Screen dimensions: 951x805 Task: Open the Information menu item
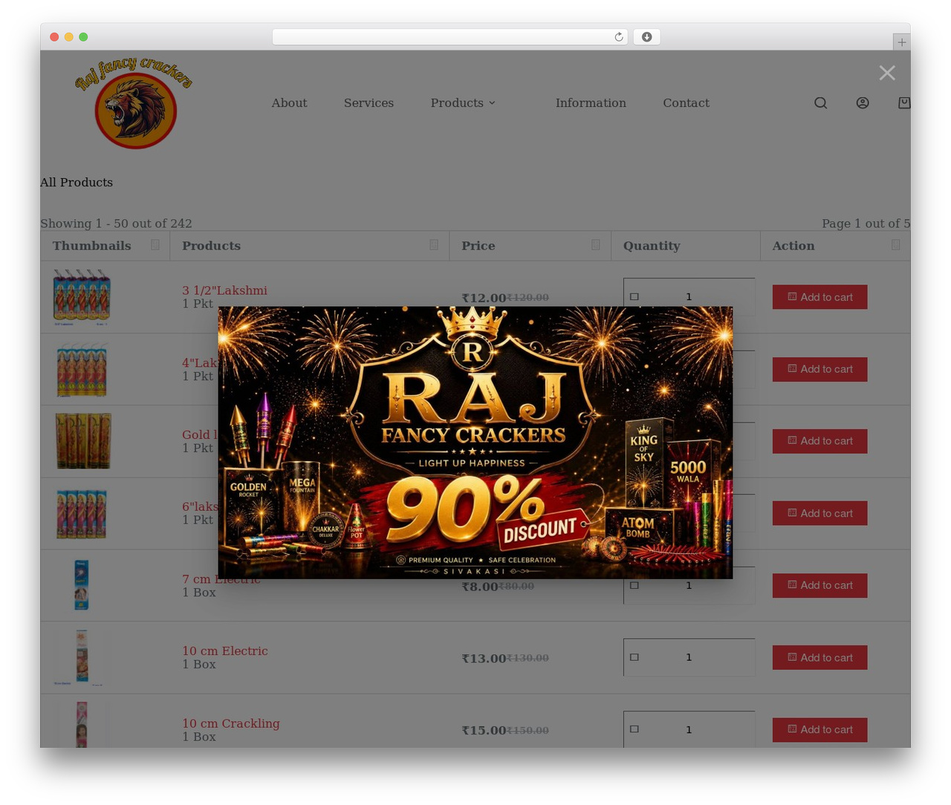(x=591, y=103)
